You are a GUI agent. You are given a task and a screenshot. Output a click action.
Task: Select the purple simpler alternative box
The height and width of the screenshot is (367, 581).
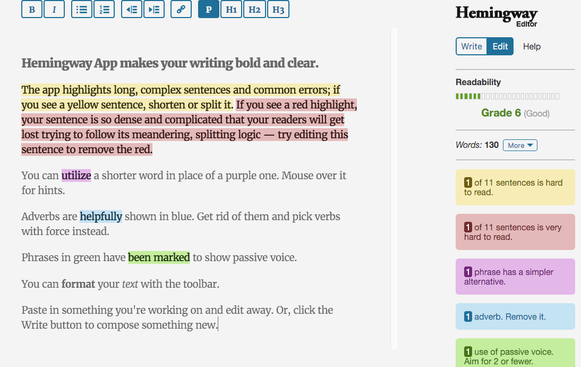coord(515,277)
